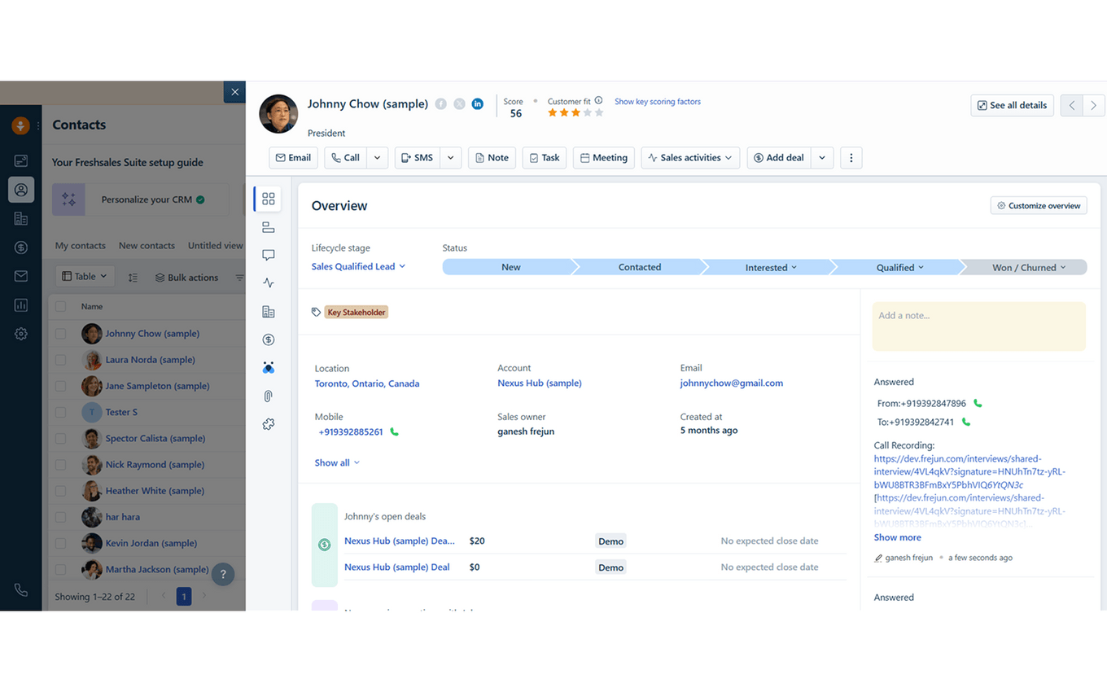Check Tester S row checkbox
The image size is (1107, 692).
61,412
